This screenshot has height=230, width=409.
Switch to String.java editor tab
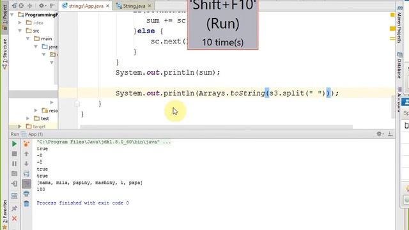(x=134, y=6)
